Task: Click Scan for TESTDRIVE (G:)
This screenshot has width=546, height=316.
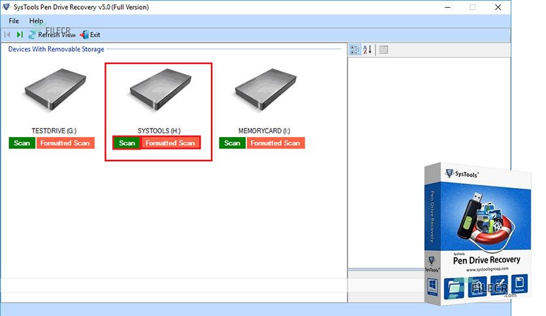Action: pyautogui.click(x=22, y=143)
